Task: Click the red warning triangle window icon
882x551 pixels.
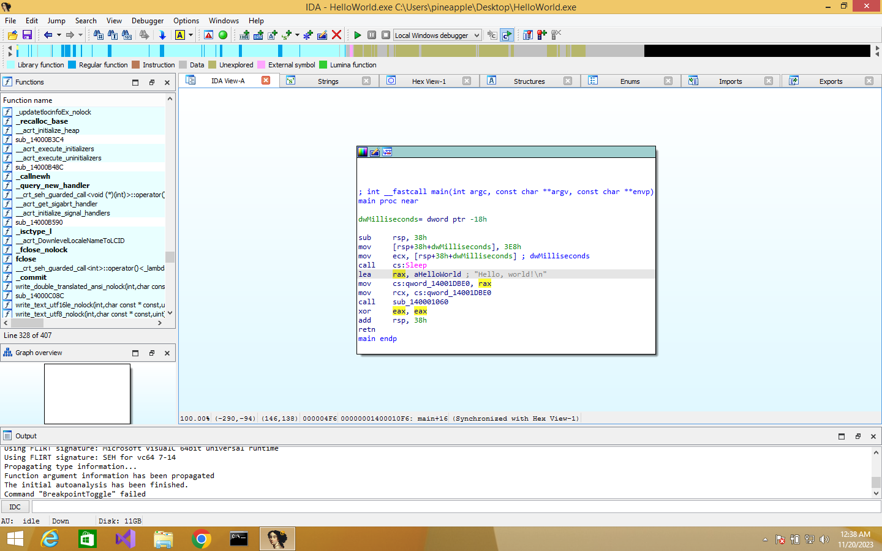Action: point(208,35)
